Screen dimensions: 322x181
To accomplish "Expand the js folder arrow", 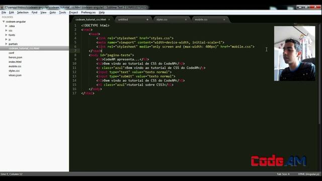I will click(x=6, y=39).
